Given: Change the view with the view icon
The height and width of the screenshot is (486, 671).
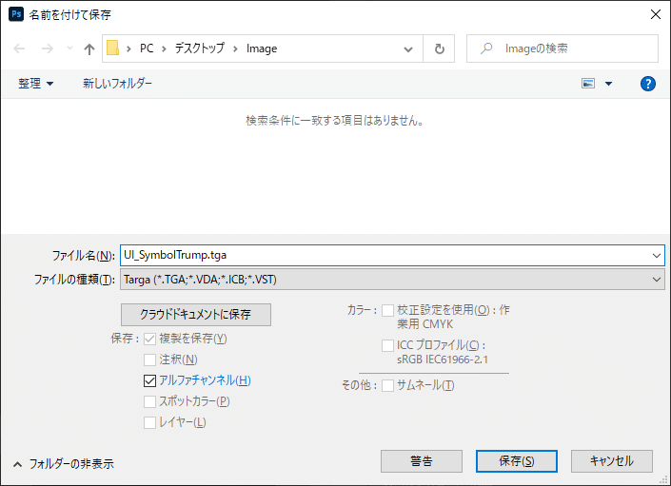Looking at the screenshot, I should coord(588,84).
